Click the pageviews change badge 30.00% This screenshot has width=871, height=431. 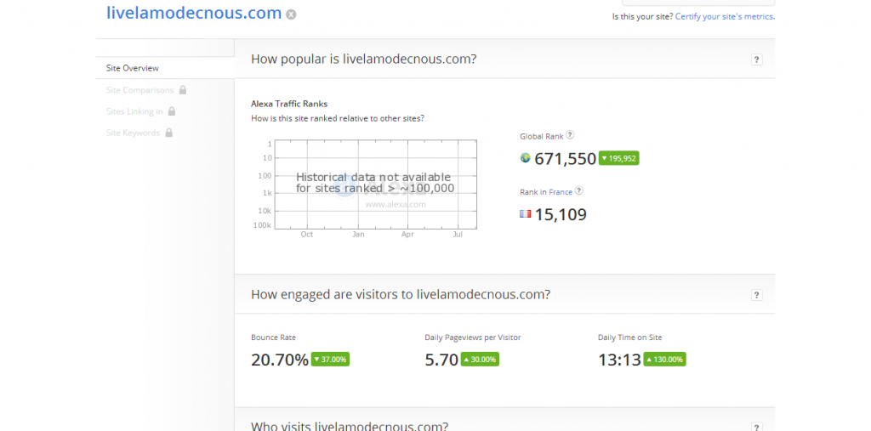[480, 360]
